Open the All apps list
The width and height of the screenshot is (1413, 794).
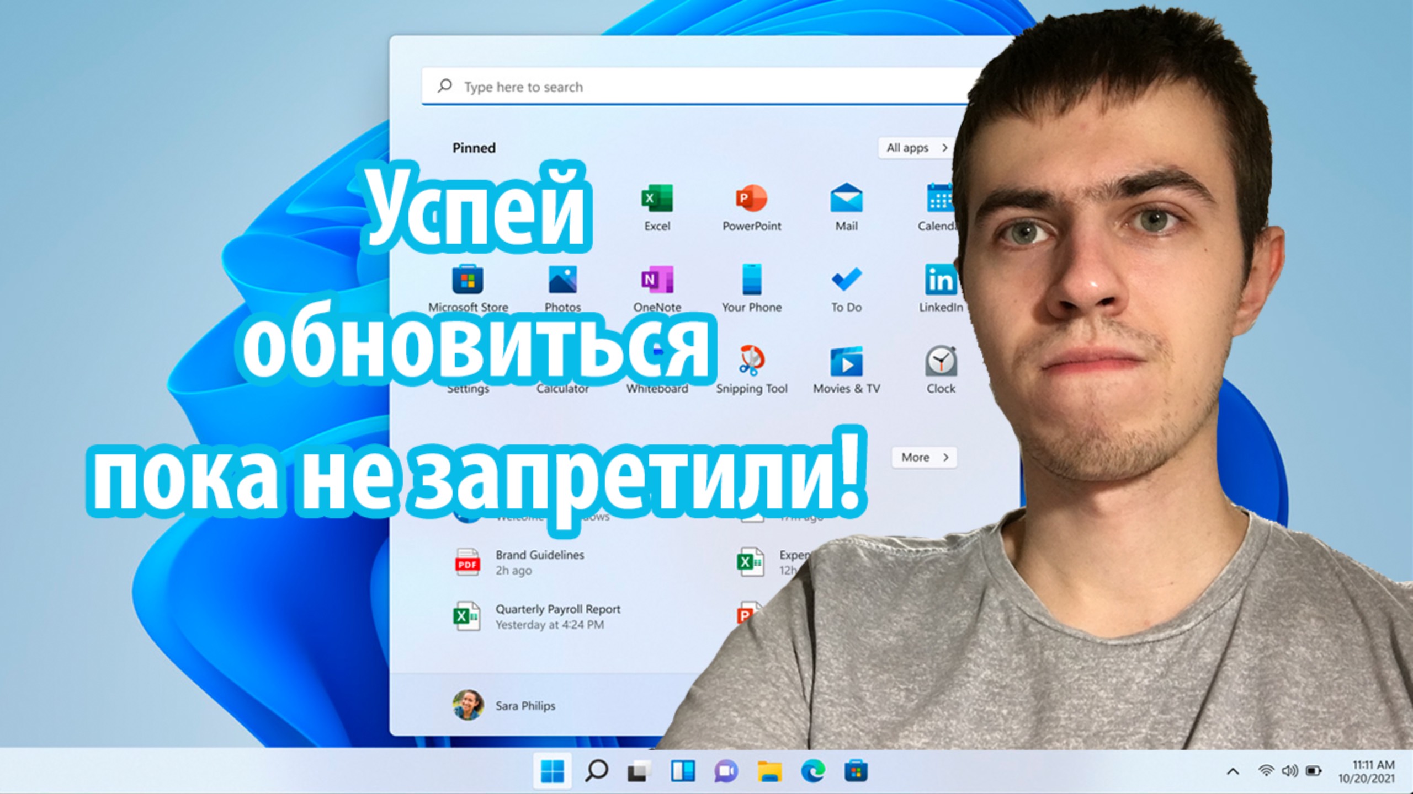(916, 148)
